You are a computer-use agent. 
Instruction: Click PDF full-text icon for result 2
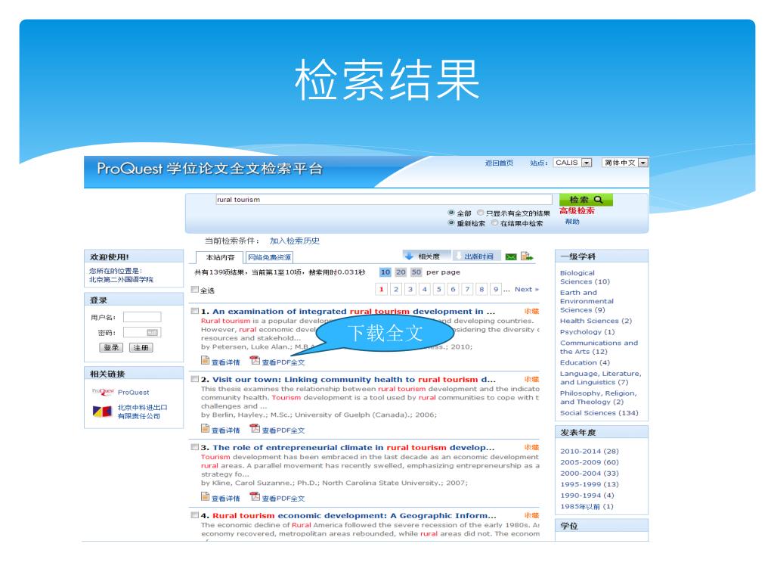point(255,429)
